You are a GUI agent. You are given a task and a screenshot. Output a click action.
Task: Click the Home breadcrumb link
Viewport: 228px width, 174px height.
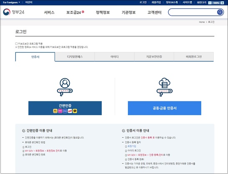pyautogui.click(x=202, y=22)
